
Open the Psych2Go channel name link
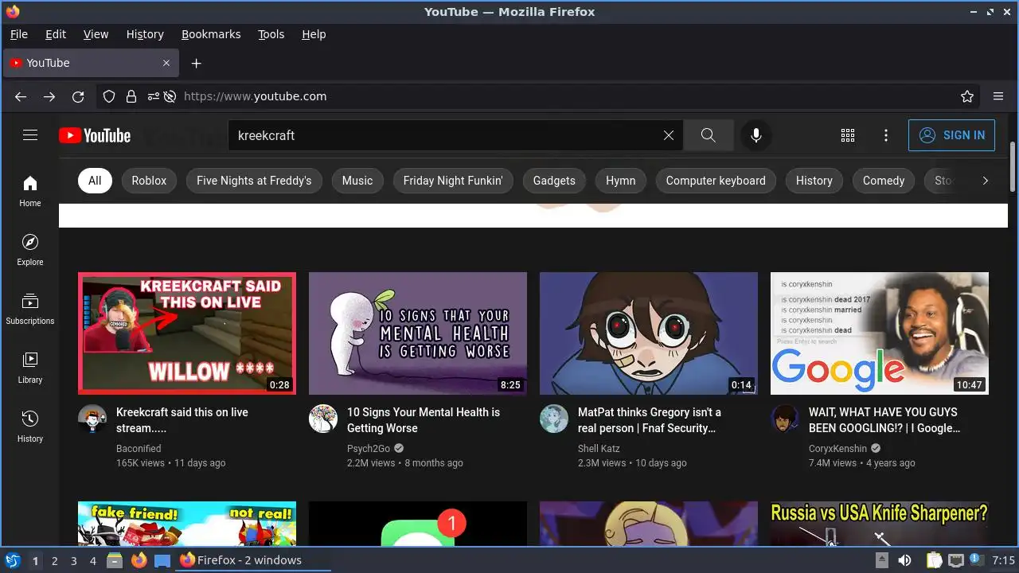click(369, 449)
